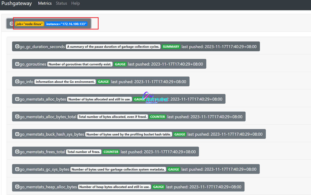Click COUNTER badge on go_memstats_frees_total
Viewport: 311px width, 195px height.
(111, 152)
